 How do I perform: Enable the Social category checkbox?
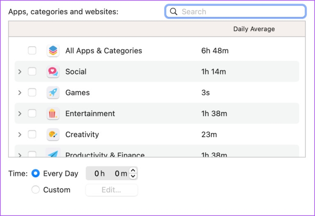pos(32,72)
